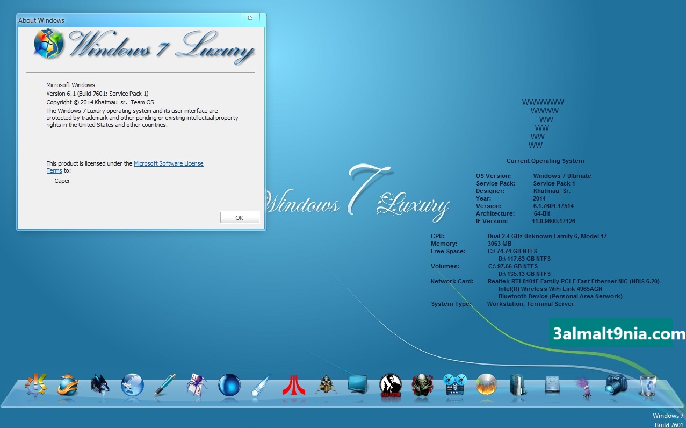Viewport: 686px width, 428px height.
Task: Click the "C:\ 74.74 GB NTFS" free space value
Action: (x=512, y=251)
